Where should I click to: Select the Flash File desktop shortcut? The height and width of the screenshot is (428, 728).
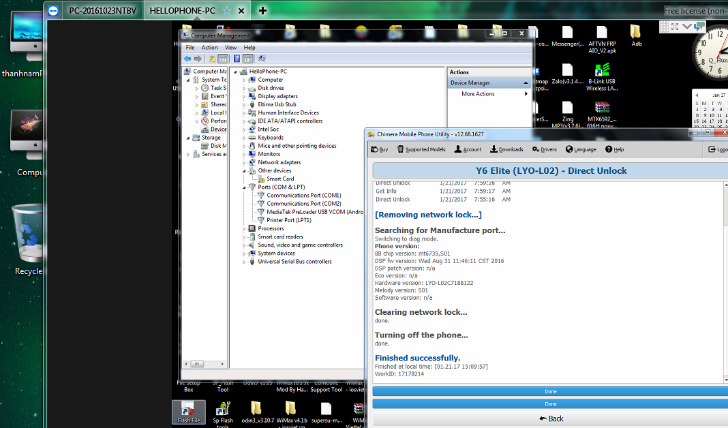(189, 412)
